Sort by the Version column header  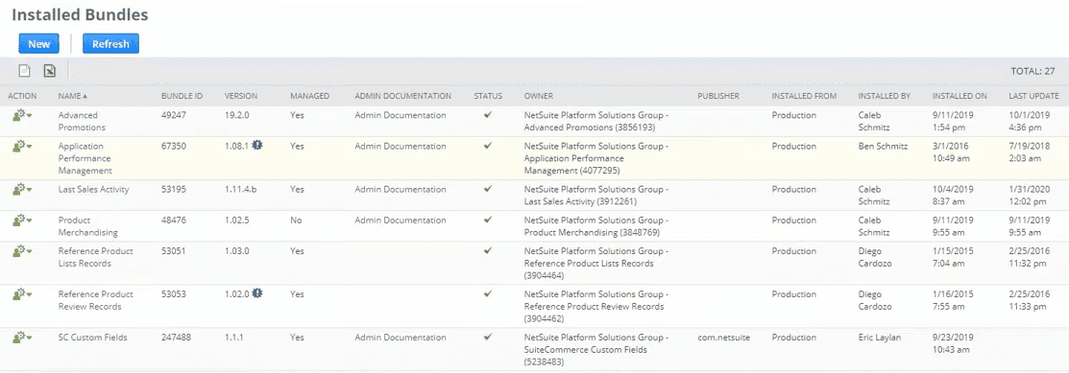[x=241, y=96]
